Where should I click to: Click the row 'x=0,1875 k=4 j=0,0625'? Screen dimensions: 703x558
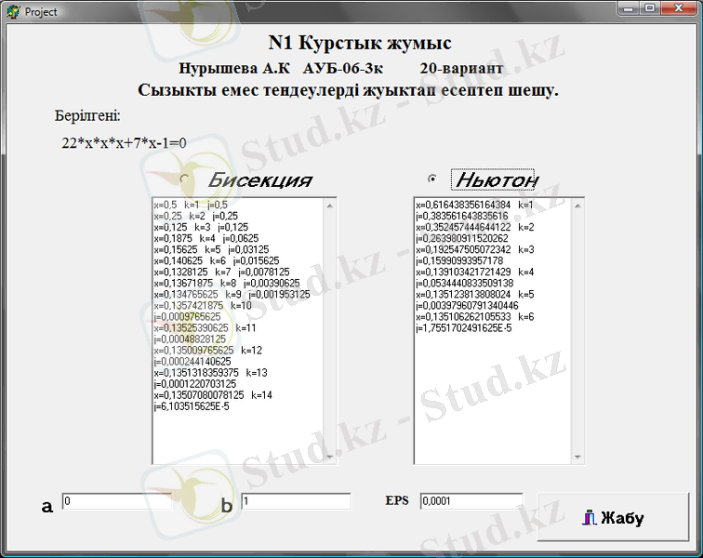coord(206,239)
